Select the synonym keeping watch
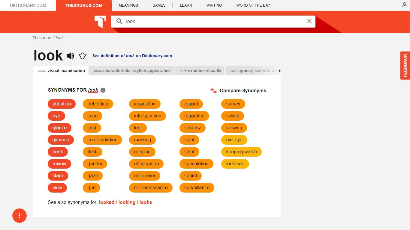This screenshot has height=230, width=410. [241, 152]
